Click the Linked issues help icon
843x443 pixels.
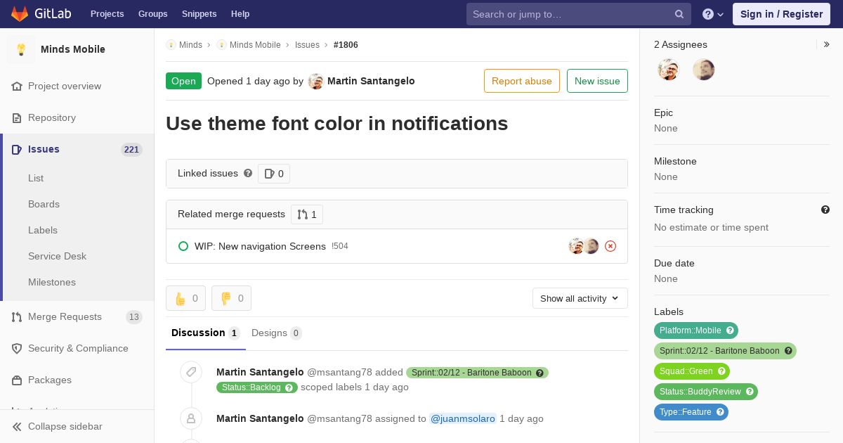pos(248,173)
